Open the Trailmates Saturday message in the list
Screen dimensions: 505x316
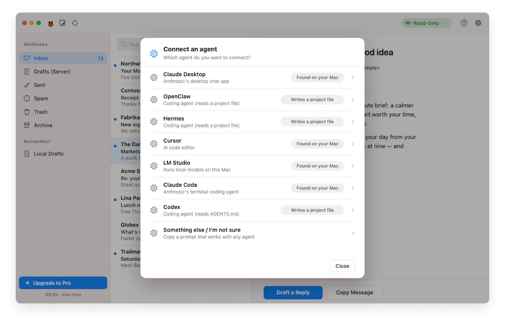coord(126,258)
